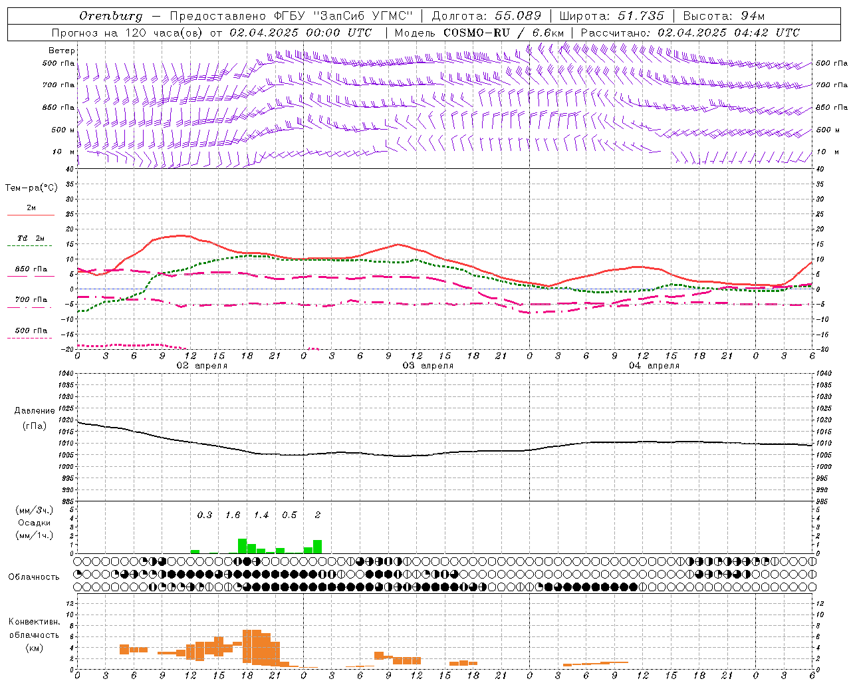This screenshot has width=851, height=681.
Task: Click the 0.5 precipitation total value
Action: point(289,515)
